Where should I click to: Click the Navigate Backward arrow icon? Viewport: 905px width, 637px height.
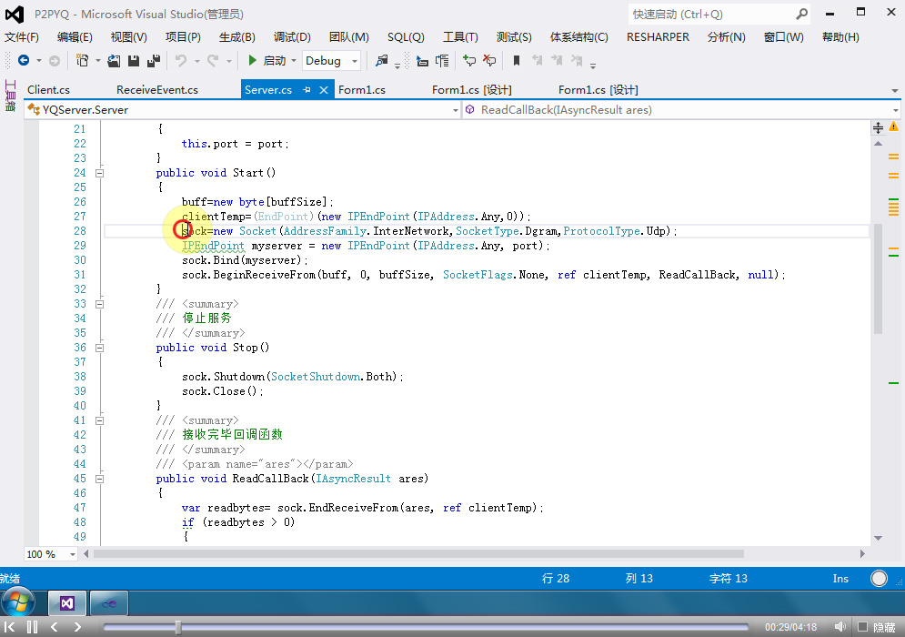pyautogui.click(x=24, y=61)
